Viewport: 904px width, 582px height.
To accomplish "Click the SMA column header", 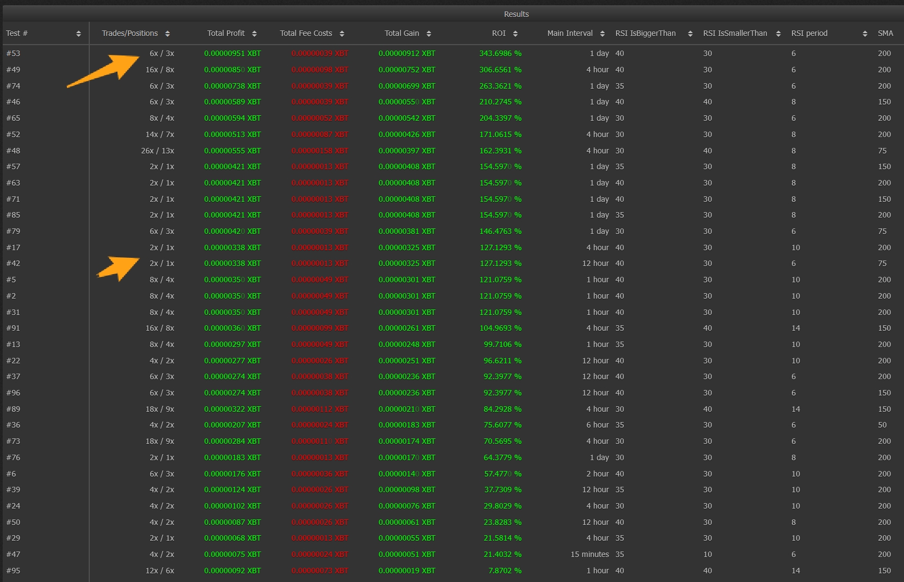I will (x=885, y=34).
